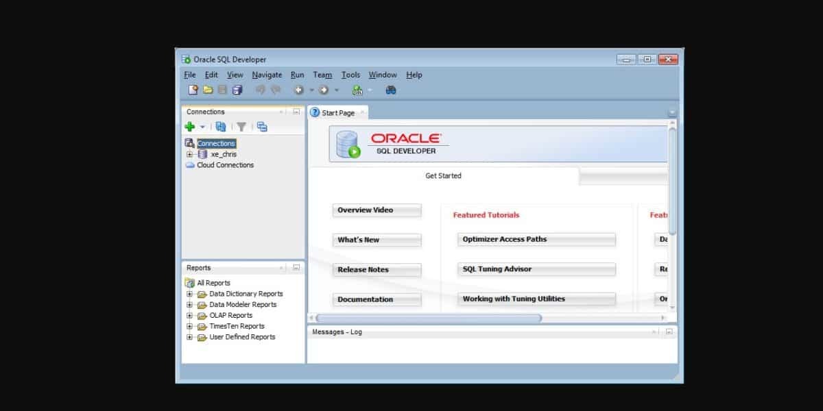Click the Open folder toolbar icon
The width and height of the screenshot is (823, 411).
[x=208, y=90]
